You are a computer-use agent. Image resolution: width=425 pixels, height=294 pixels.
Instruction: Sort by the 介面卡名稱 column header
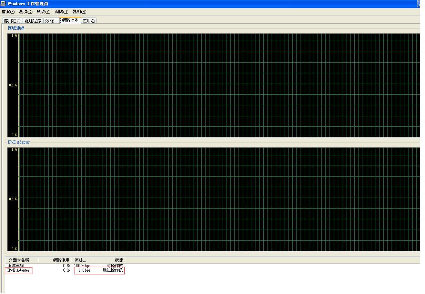pos(19,260)
